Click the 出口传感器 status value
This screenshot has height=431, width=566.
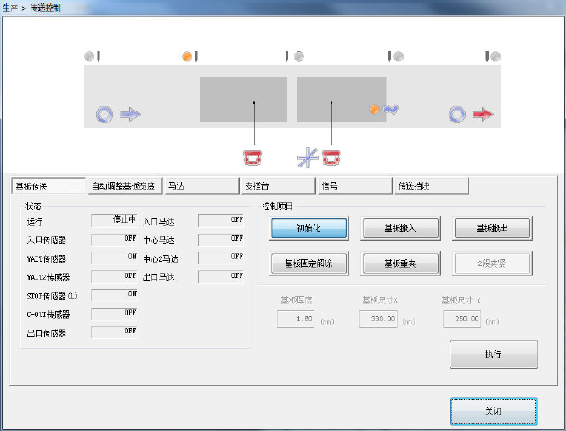pyautogui.click(x=114, y=332)
